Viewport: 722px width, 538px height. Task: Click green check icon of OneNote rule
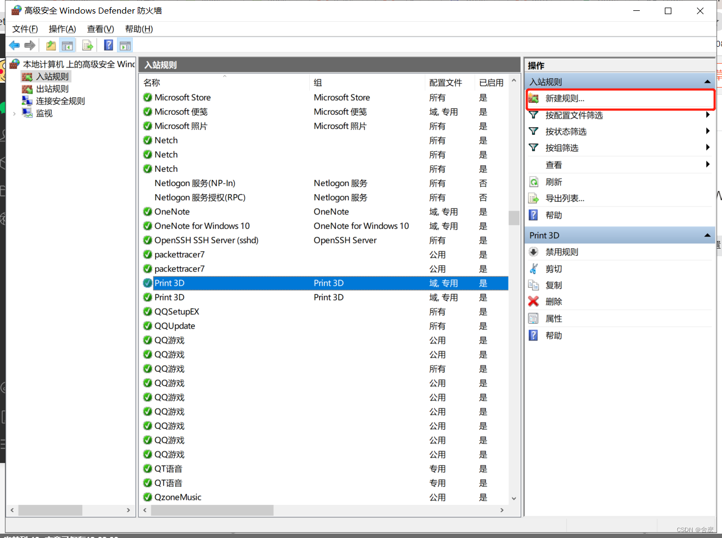pos(148,212)
